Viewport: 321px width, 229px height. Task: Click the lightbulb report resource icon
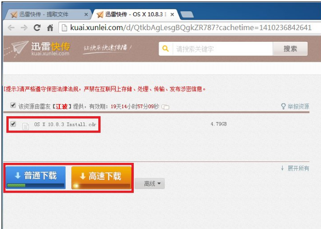coord(284,106)
